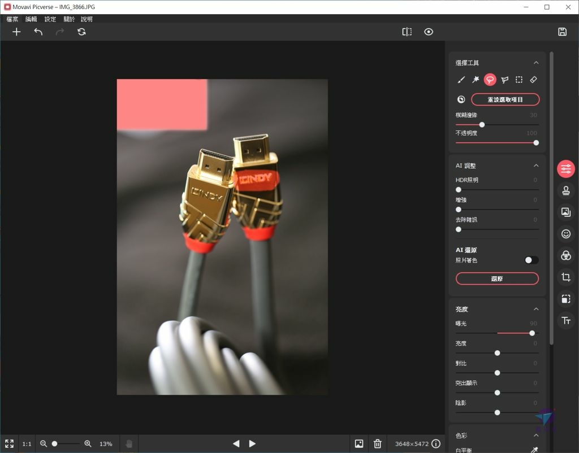
Task: Open the image resize tool
Action: pos(565,299)
